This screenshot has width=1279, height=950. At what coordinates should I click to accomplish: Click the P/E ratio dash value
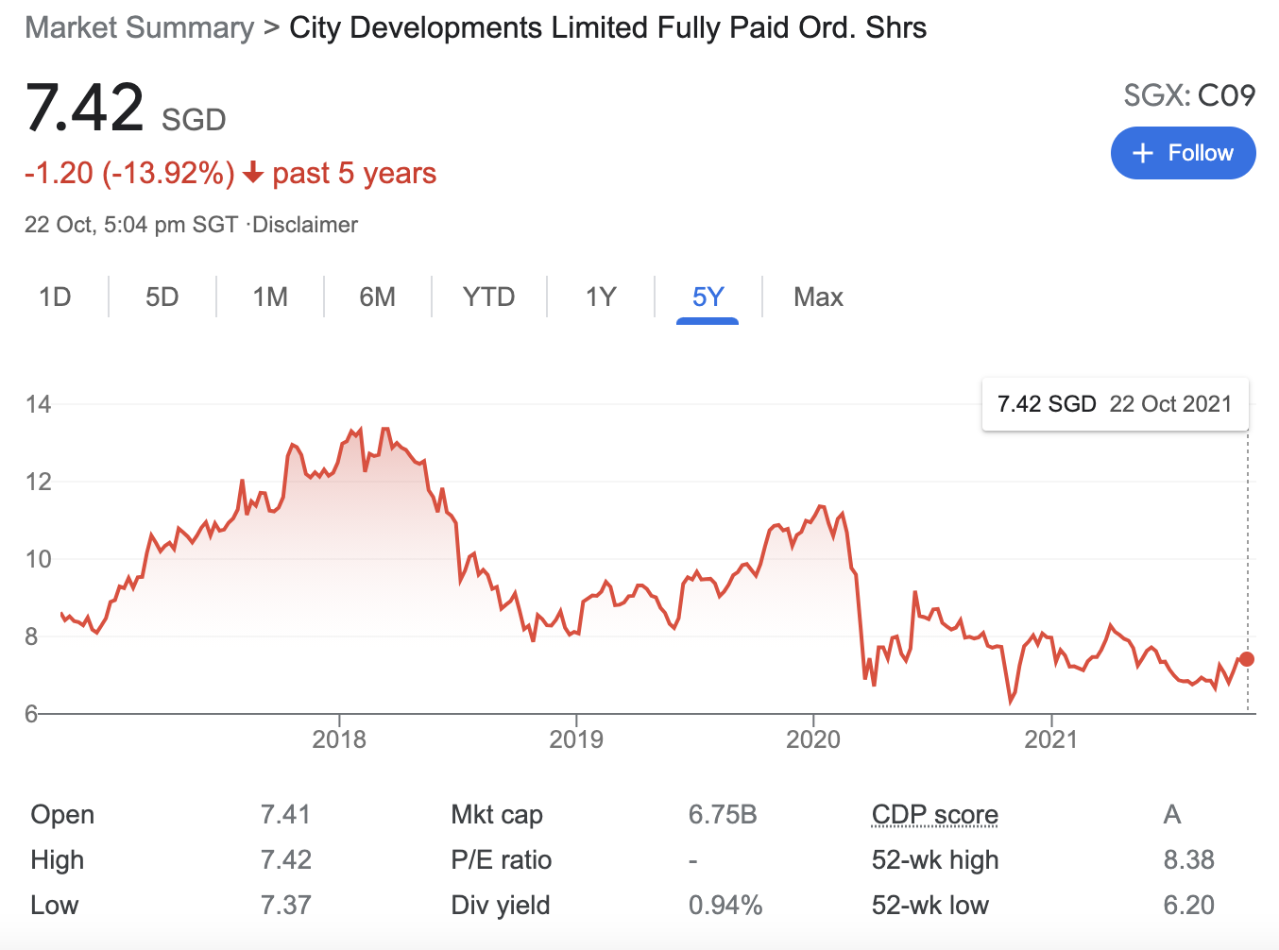(693, 860)
